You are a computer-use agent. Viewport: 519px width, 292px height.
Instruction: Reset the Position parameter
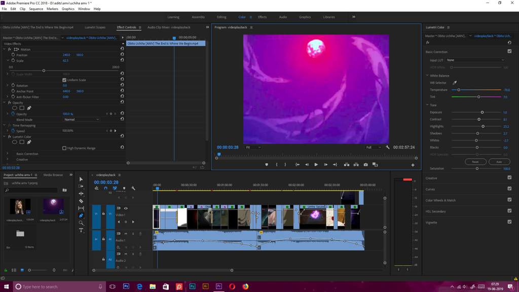pyautogui.click(x=122, y=54)
